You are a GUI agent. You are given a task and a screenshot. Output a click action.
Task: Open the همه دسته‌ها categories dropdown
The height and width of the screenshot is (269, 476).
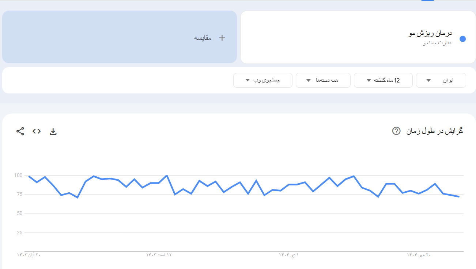point(323,80)
